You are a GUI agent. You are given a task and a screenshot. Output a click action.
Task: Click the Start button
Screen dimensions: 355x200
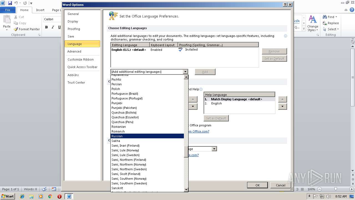point(7,196)
